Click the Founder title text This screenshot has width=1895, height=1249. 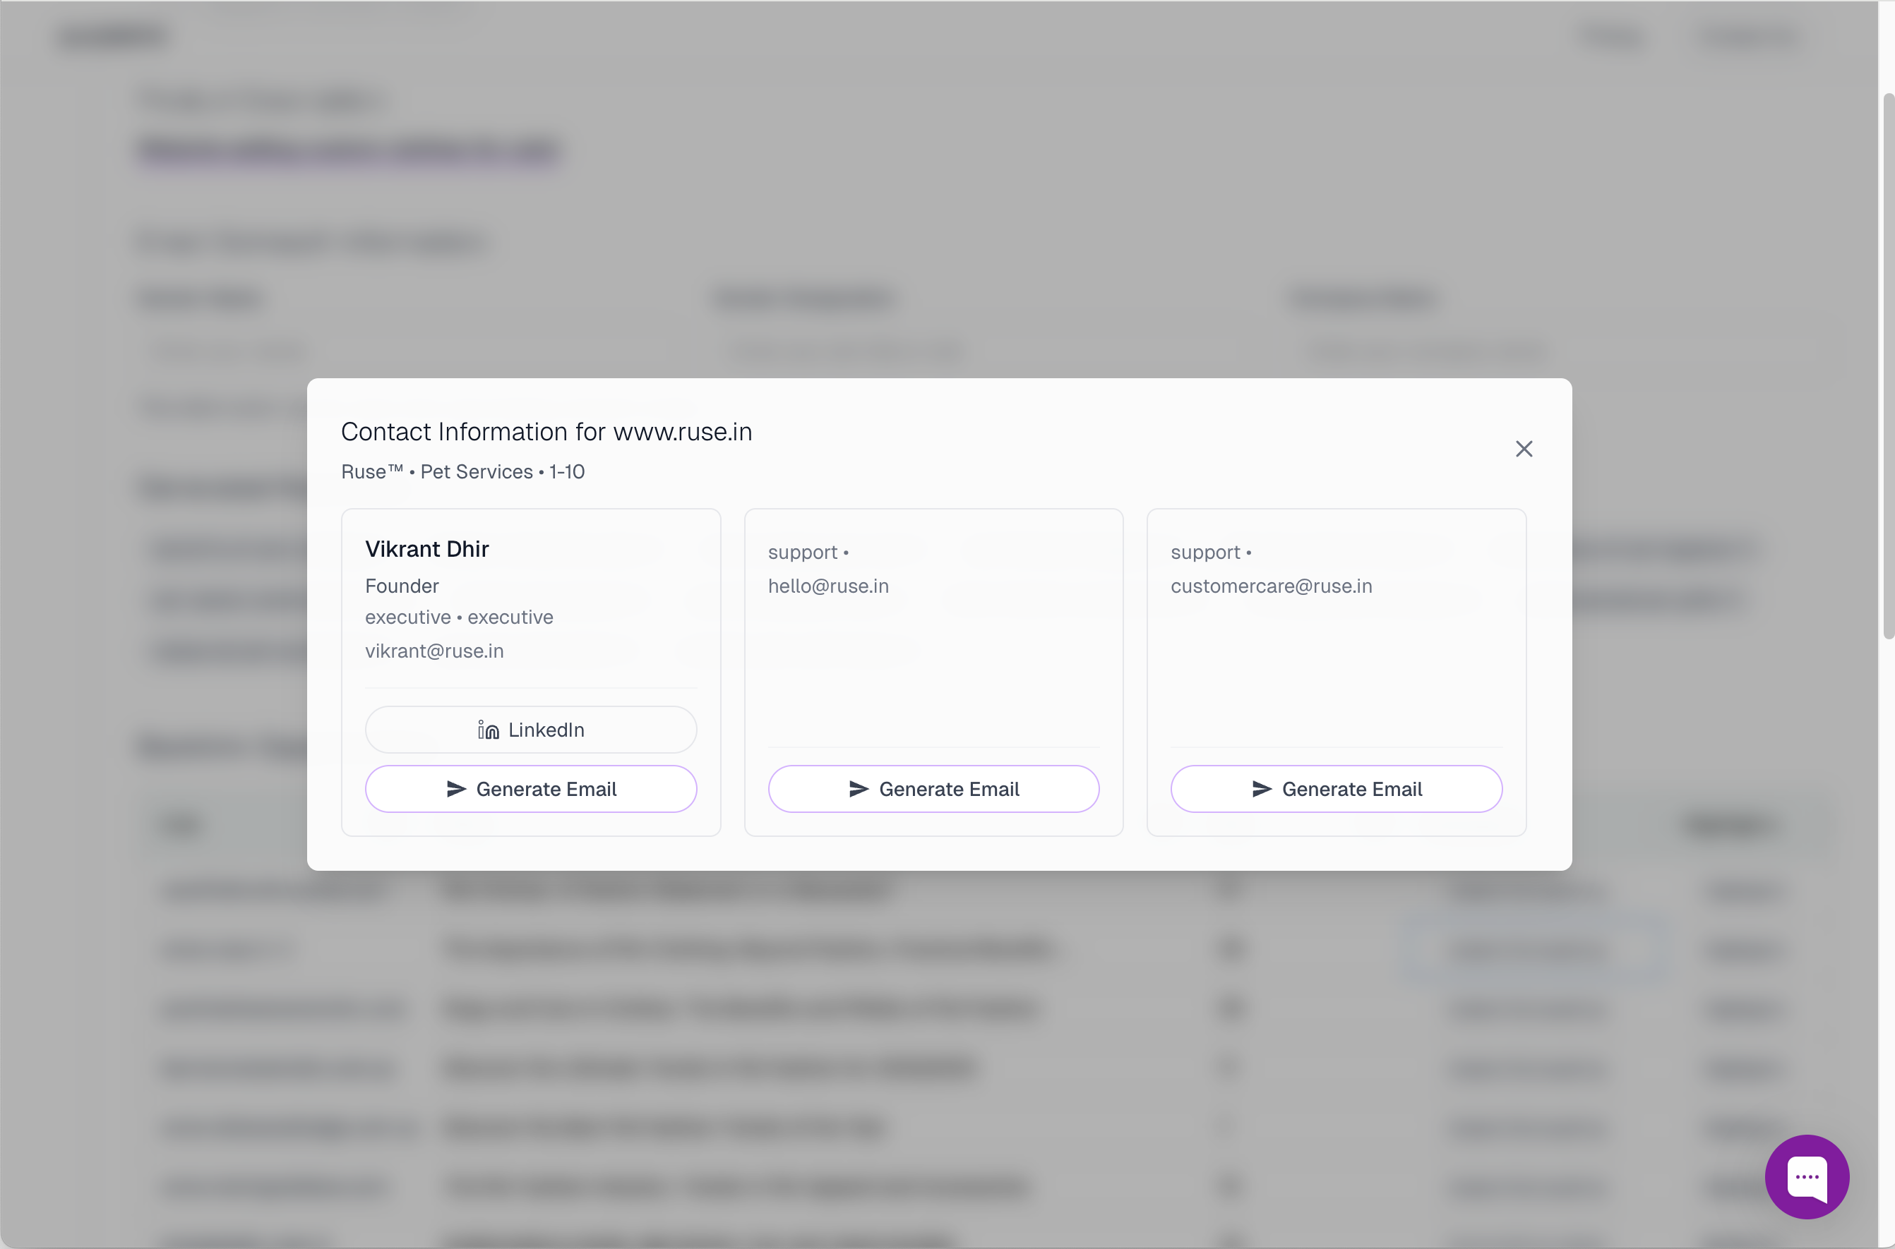[402, 586]
